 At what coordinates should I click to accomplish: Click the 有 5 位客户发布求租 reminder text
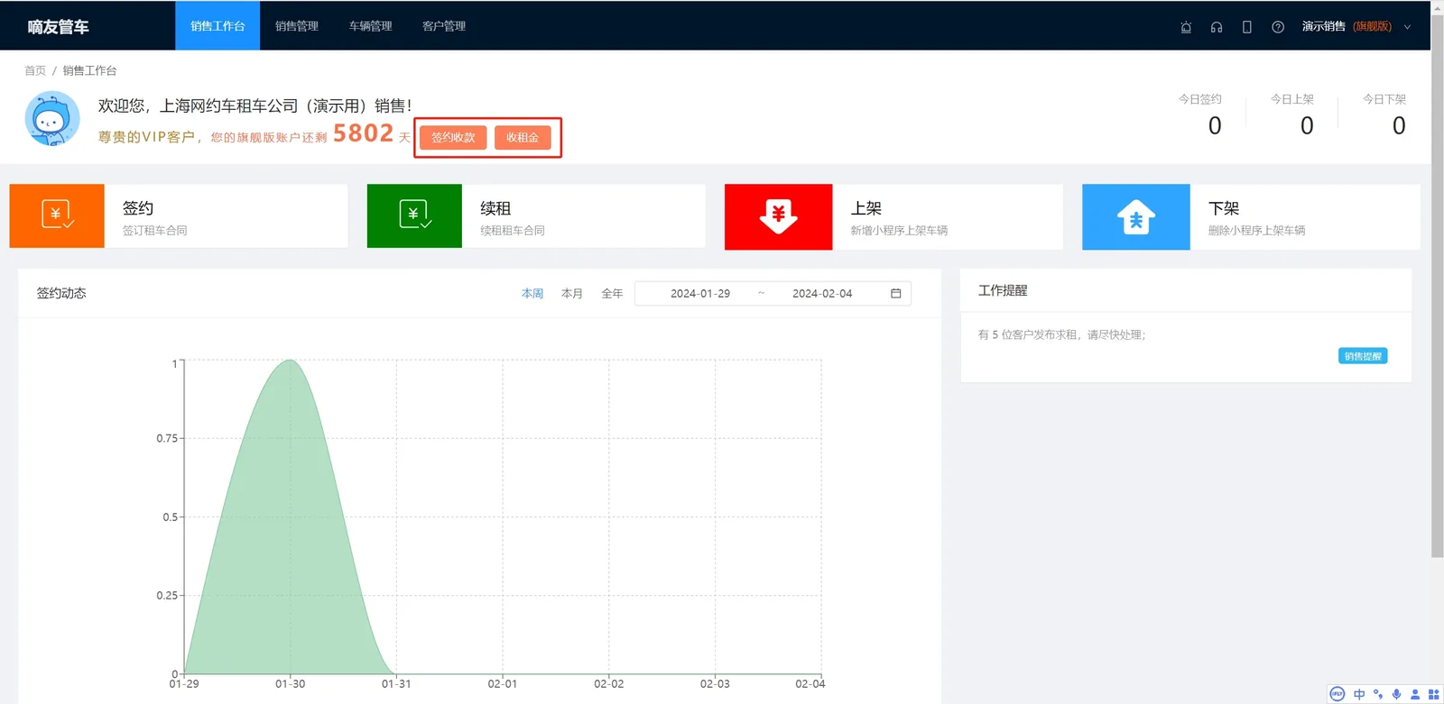point(1062,334)
